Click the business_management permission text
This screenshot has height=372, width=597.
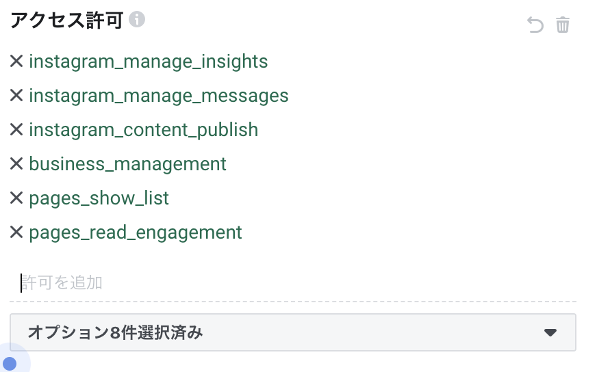(x=127, y=164)
